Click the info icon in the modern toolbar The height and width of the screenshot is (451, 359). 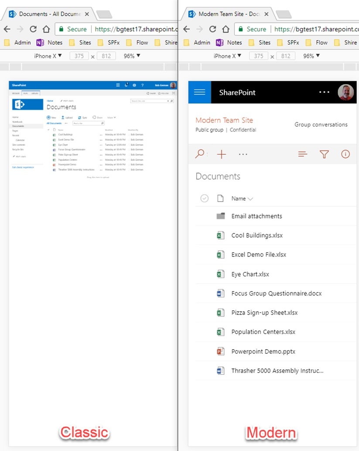(345, 154)
